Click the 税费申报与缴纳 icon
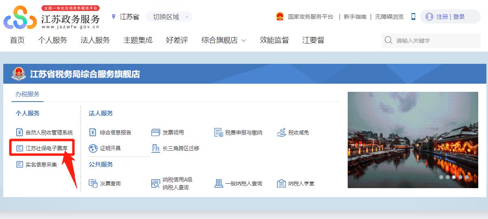This screenshot has width=488, height=219. click(219, 132)
